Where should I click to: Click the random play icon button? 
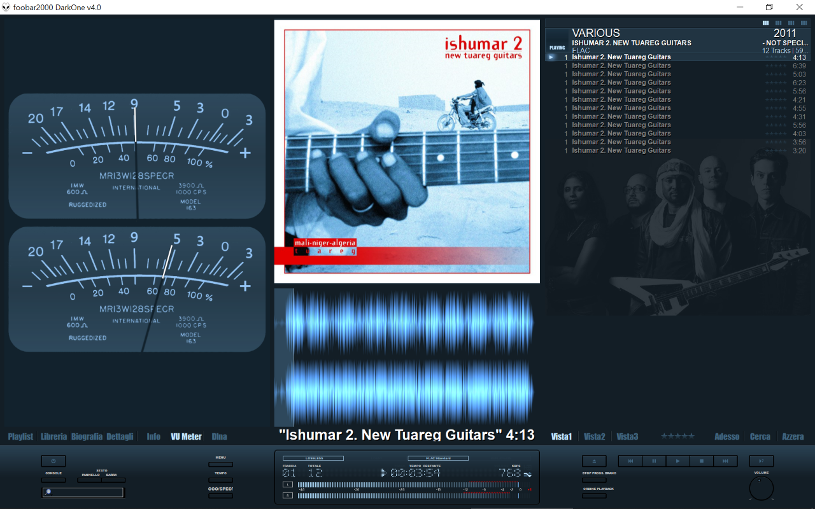click(762, 461)
